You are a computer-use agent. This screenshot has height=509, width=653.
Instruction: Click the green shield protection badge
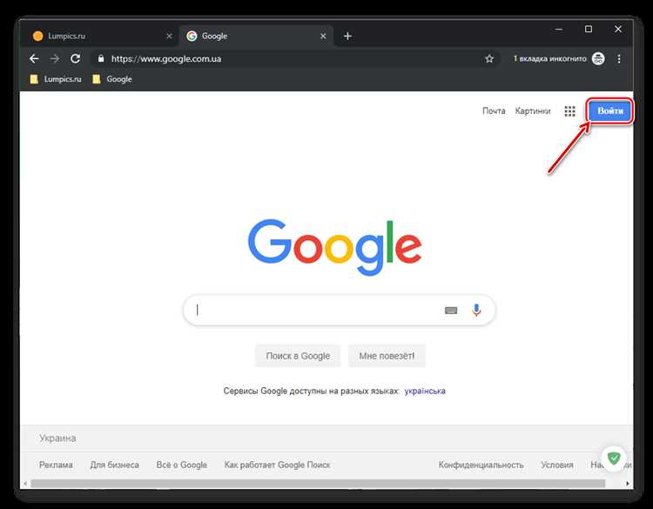coord(614,459)
